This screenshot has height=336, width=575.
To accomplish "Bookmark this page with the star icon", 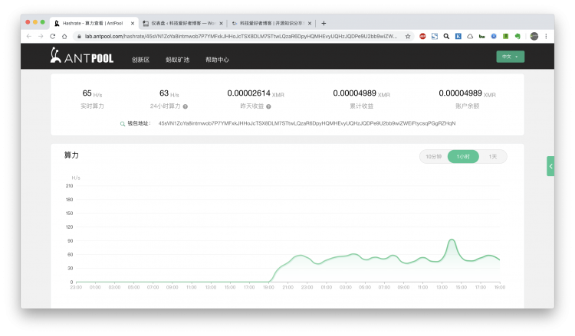I will (x=407, y=36).
